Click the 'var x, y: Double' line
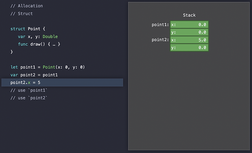 pos(38,36)
